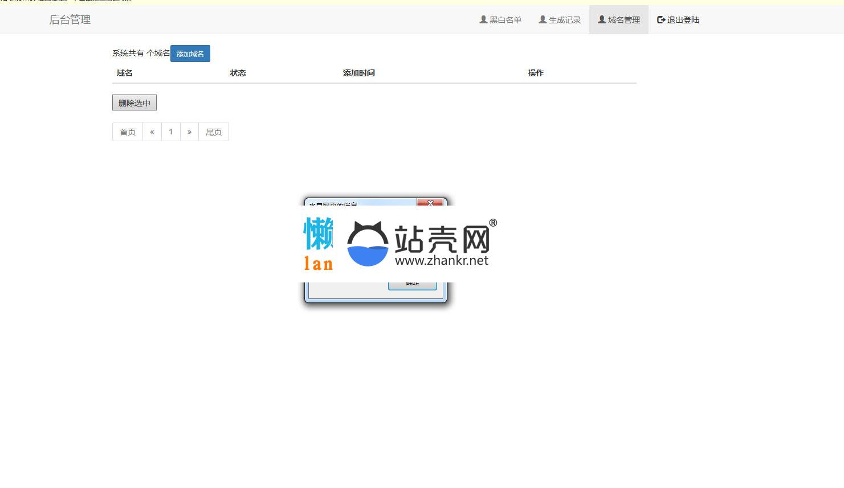Screen dimensions: 844x488
Task: Click the 状态 column header
Action: pyautogui.click(x=238, y=73)
